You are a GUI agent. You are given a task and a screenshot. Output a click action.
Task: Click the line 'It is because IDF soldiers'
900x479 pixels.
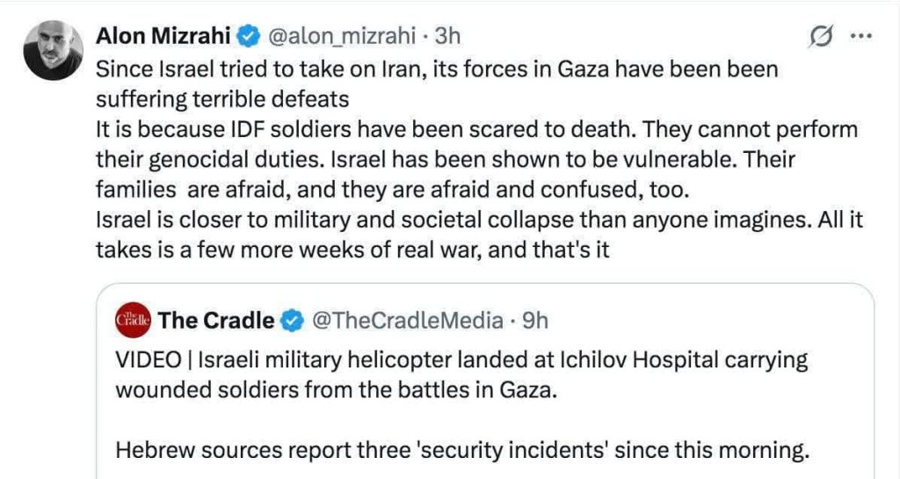[x=475, y=128]
